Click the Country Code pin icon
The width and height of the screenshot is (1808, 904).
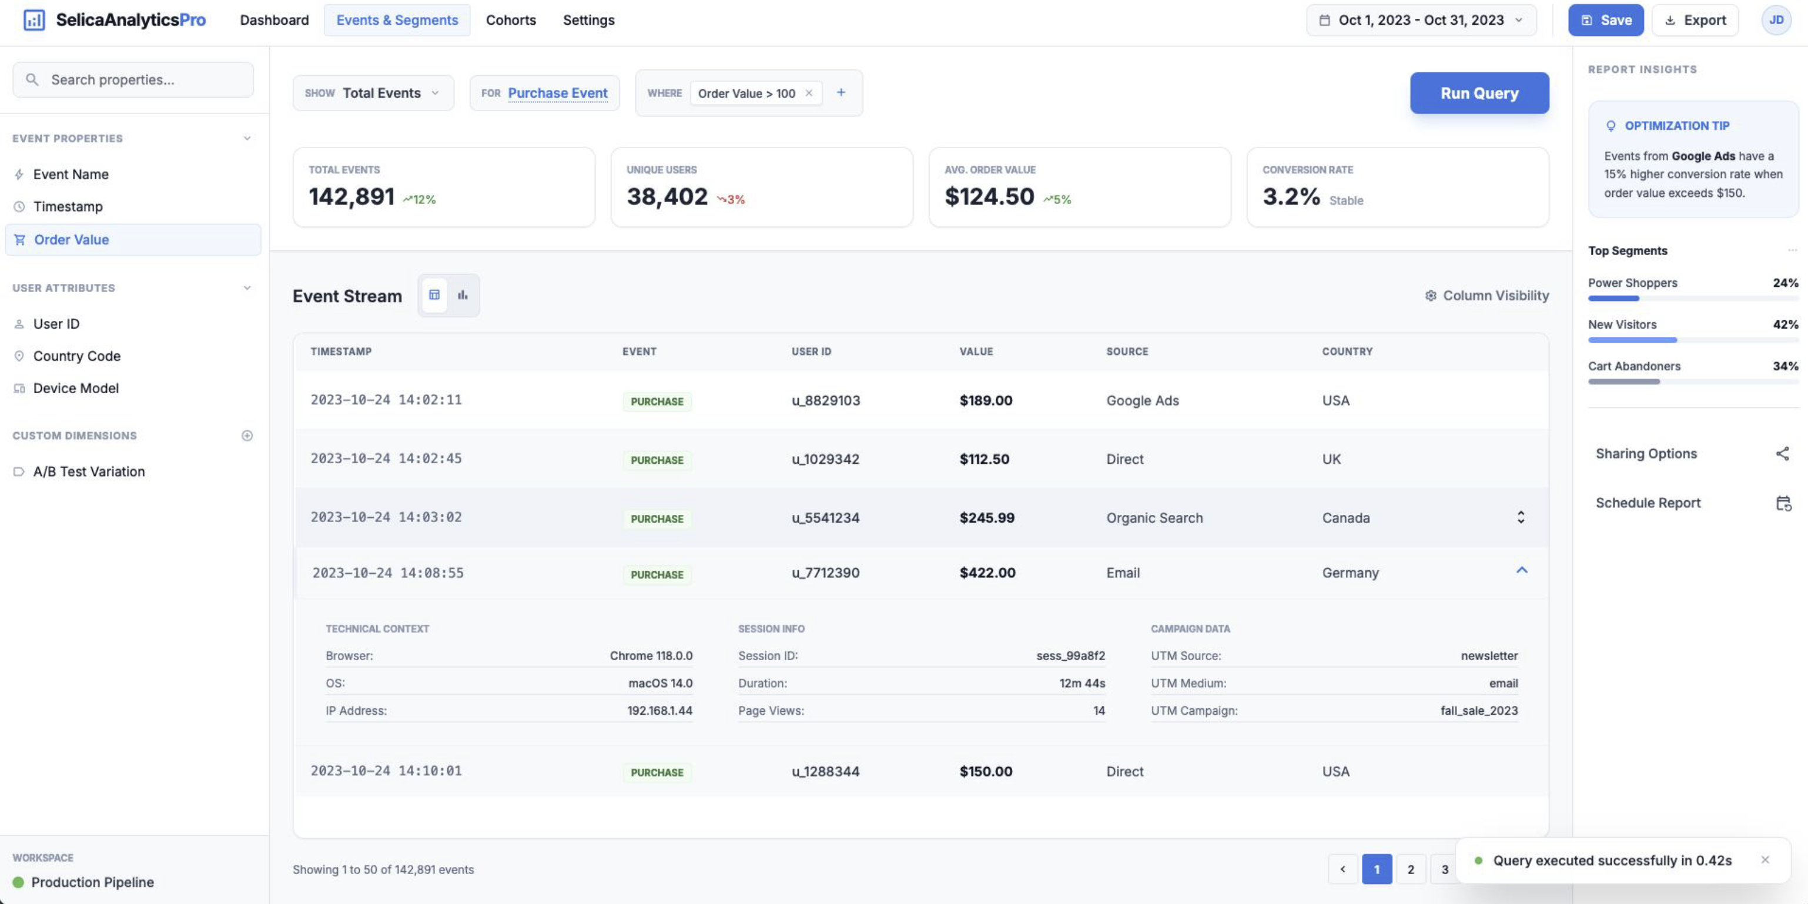(19, 355)
